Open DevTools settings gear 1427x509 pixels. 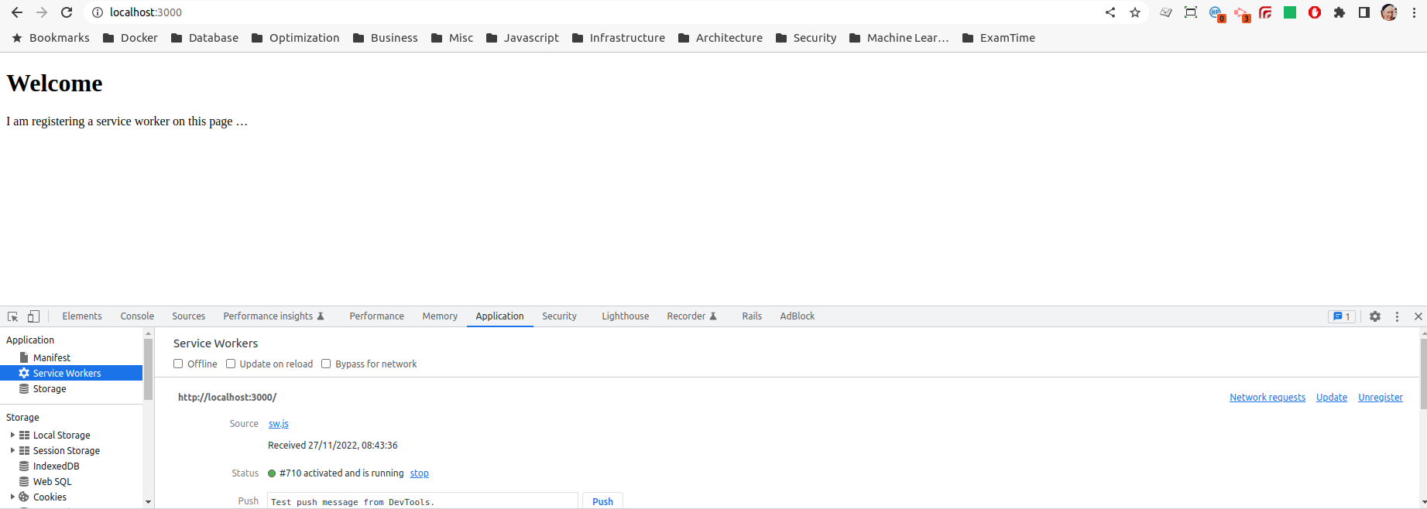(1375, 316)
